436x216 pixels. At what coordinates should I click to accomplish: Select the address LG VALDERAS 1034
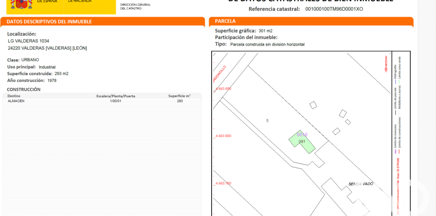pyautogui.click(x=28, y=41)
